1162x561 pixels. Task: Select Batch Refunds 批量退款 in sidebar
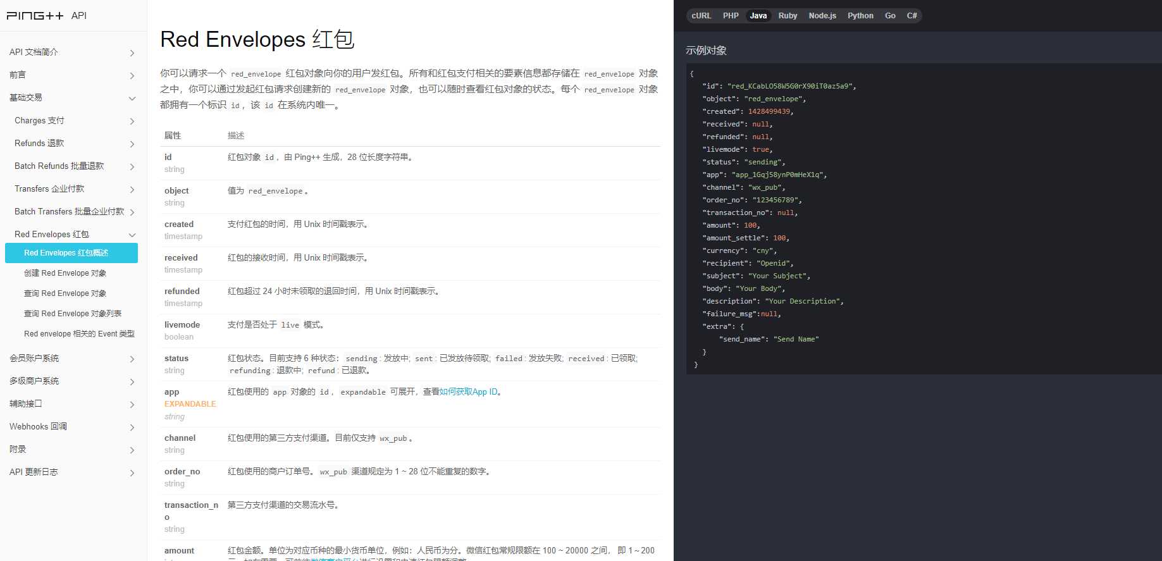pyautogui.click(x=59, y=166)
